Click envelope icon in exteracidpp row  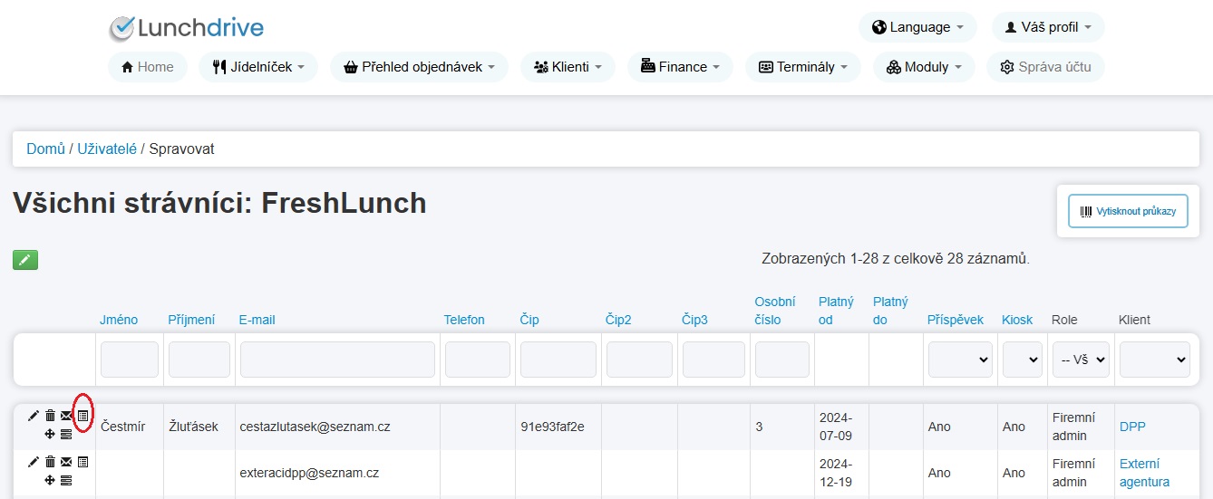point(66,462)
